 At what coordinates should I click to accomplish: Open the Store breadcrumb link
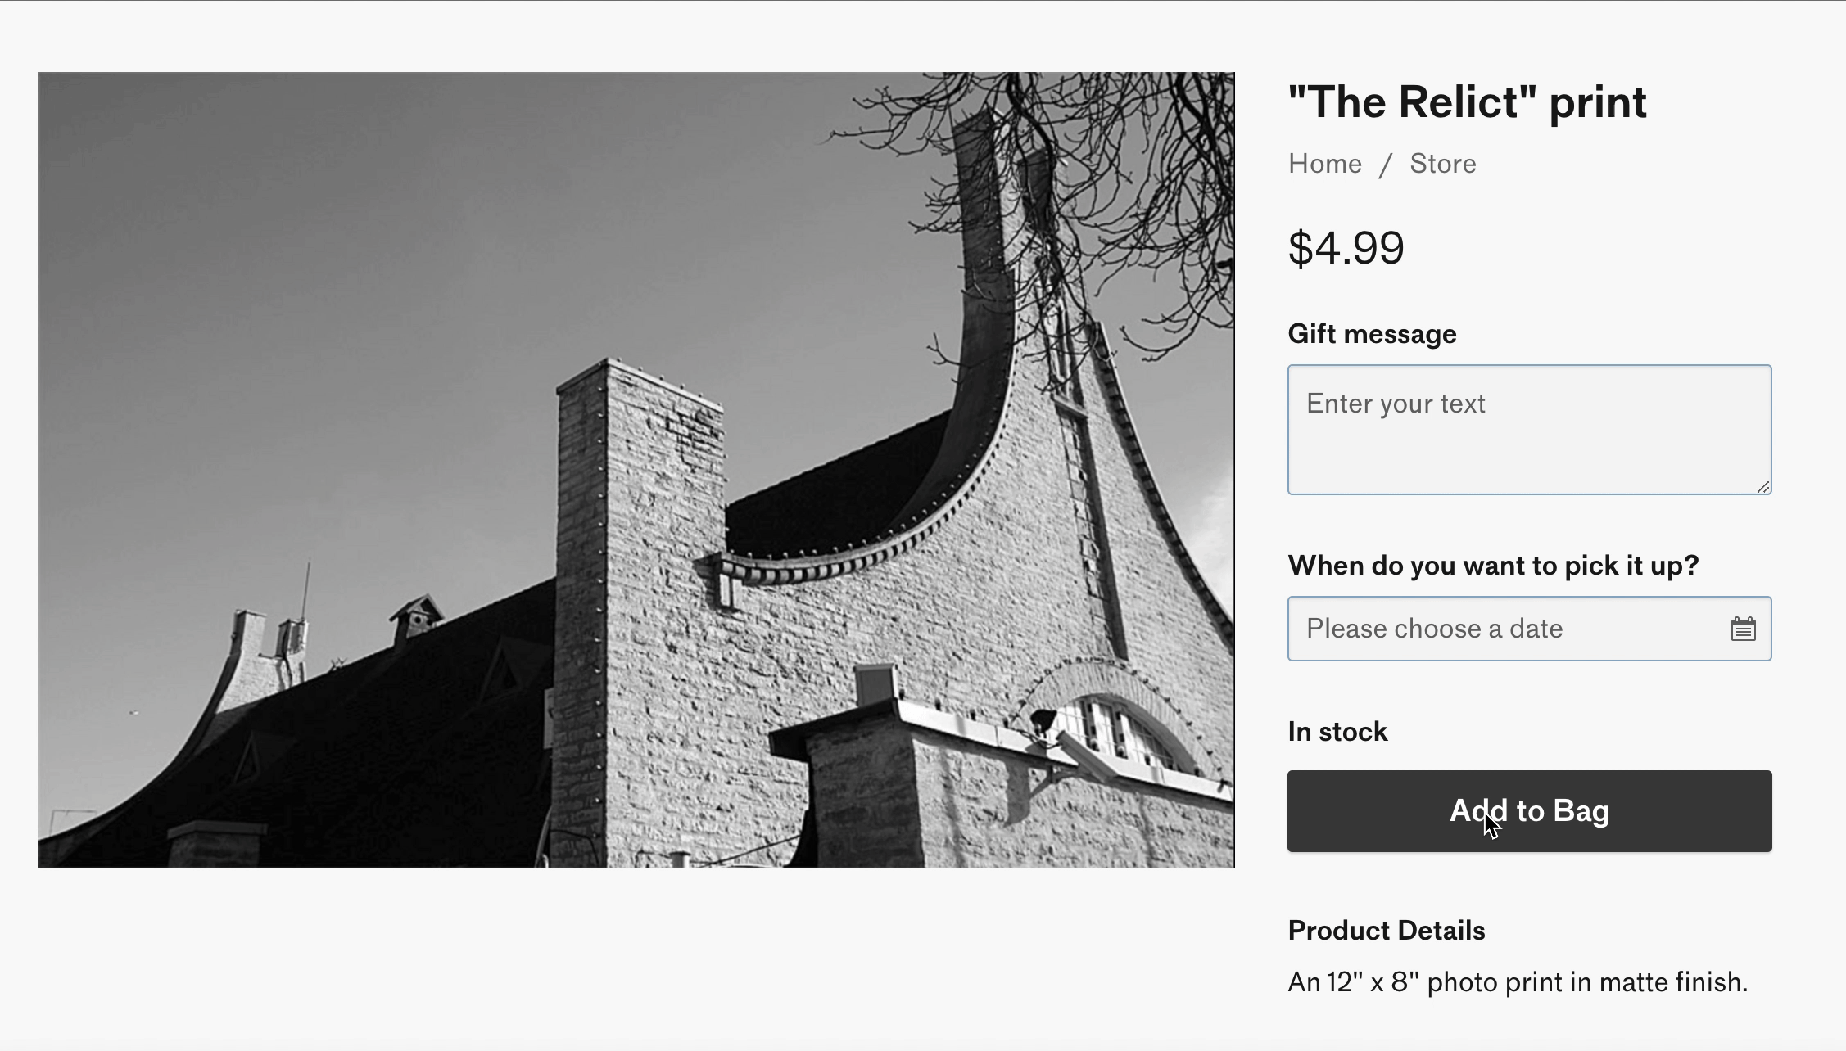(x=1442, y=164)
